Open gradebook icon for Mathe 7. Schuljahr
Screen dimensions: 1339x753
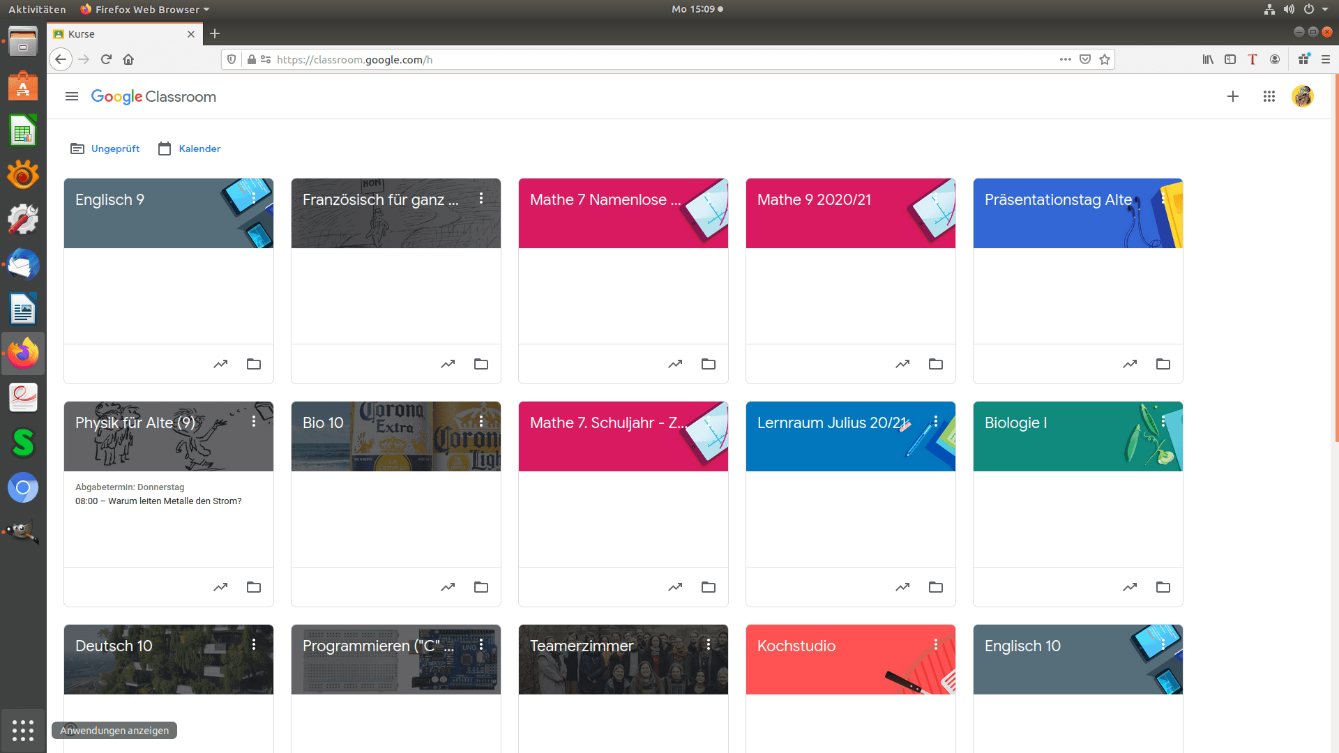[675, 587]
